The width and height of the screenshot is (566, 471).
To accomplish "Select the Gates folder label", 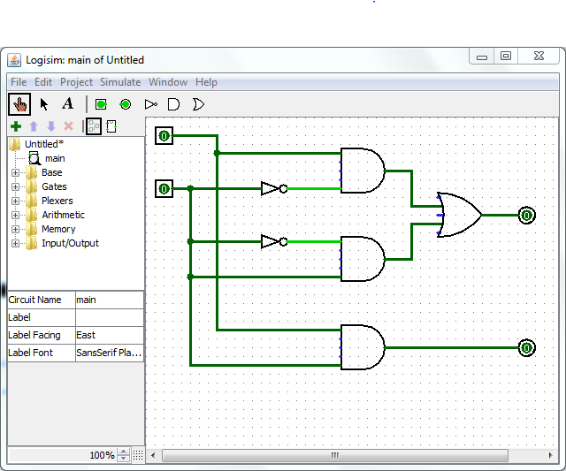I will pyautogui.click(x=54, y=186).
